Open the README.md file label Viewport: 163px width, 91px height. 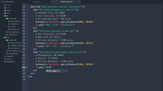pyautogui.click(x=11, y=62)
